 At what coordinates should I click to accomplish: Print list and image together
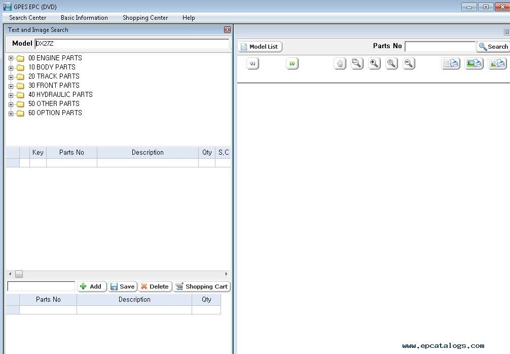point(498,63)
